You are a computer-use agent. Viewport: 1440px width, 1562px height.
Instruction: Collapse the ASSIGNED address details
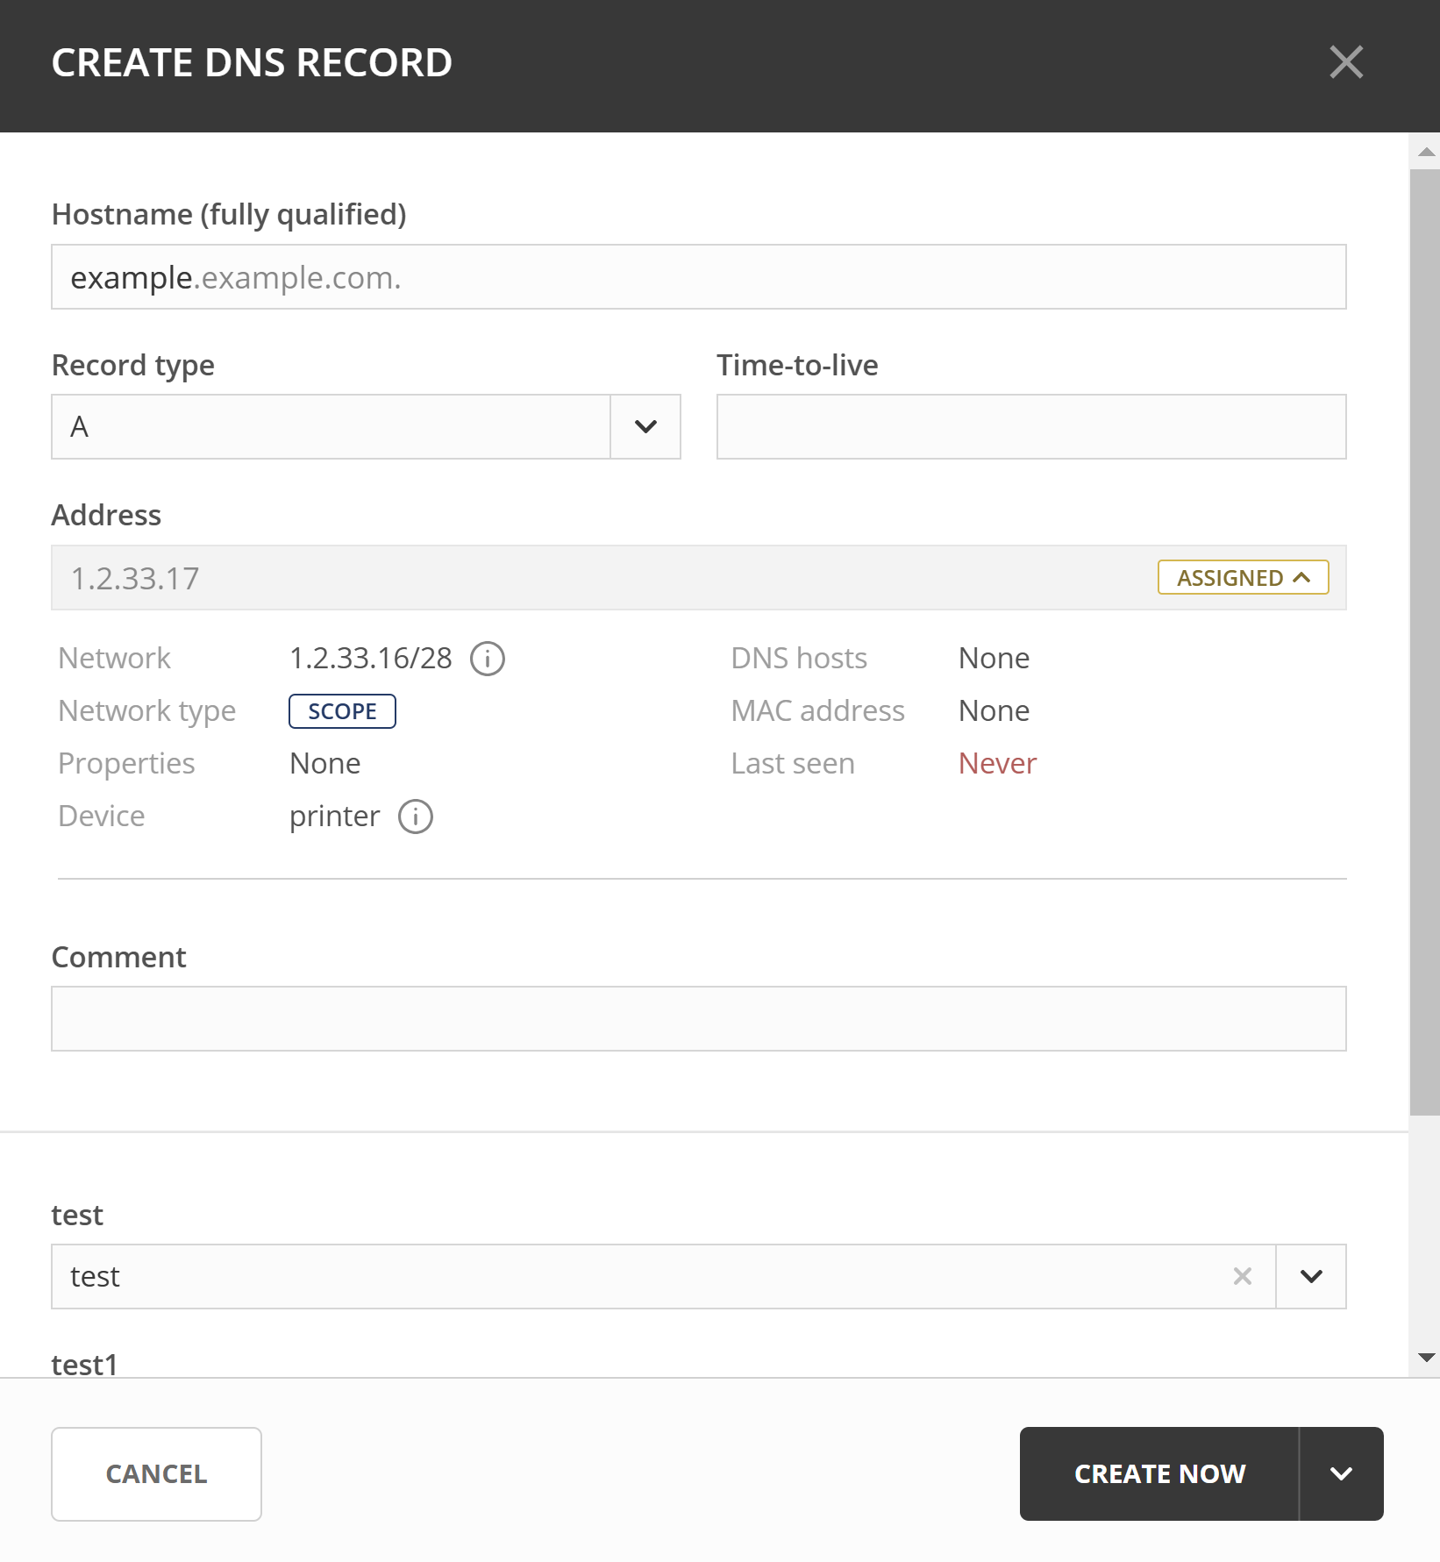coord(1242,577)
